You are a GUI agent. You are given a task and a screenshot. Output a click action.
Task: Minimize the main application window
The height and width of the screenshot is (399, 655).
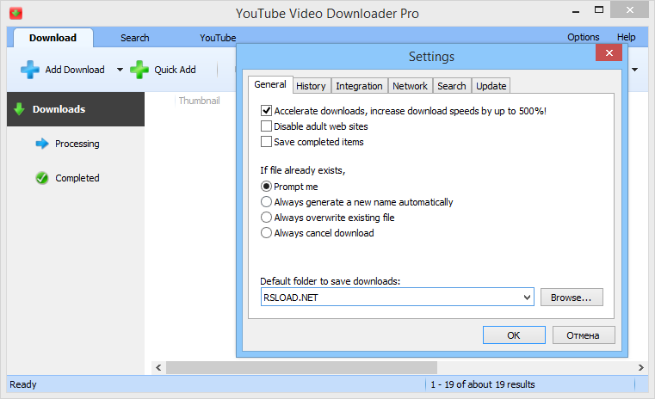coord(576,11)
